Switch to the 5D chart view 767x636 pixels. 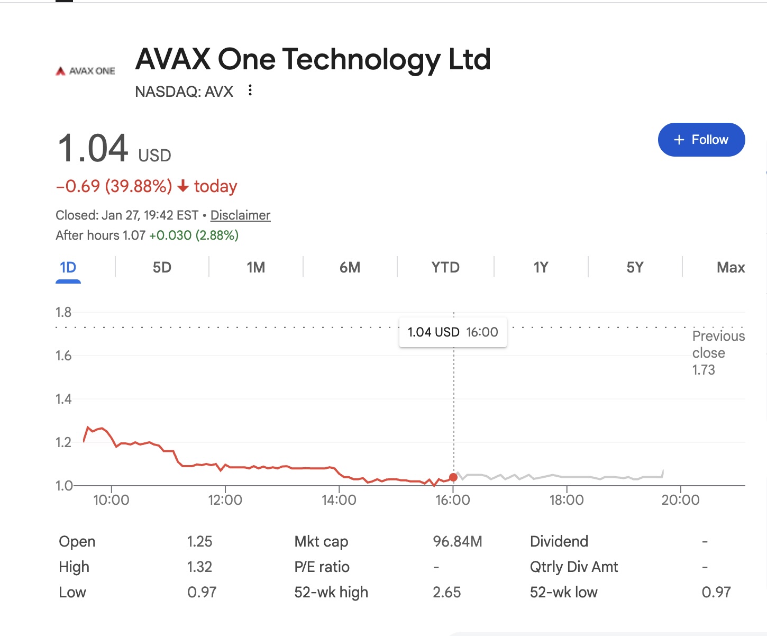(161, 267)
